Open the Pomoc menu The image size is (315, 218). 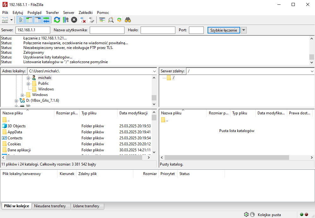click(103, 12)
